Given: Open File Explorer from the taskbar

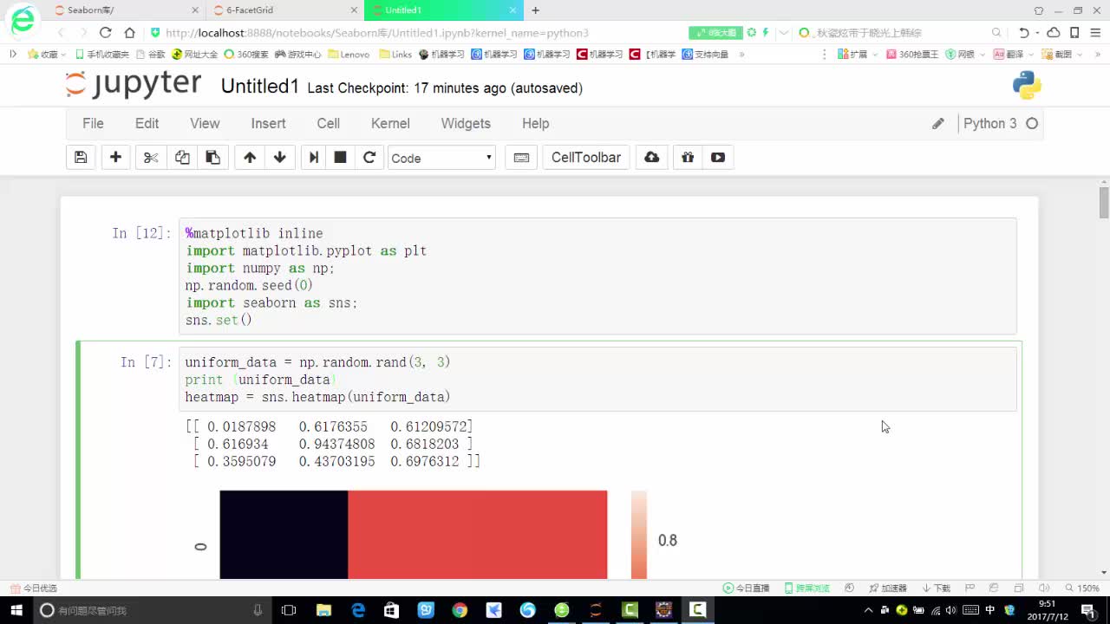Looking at the screenshot, I should 323,610.
